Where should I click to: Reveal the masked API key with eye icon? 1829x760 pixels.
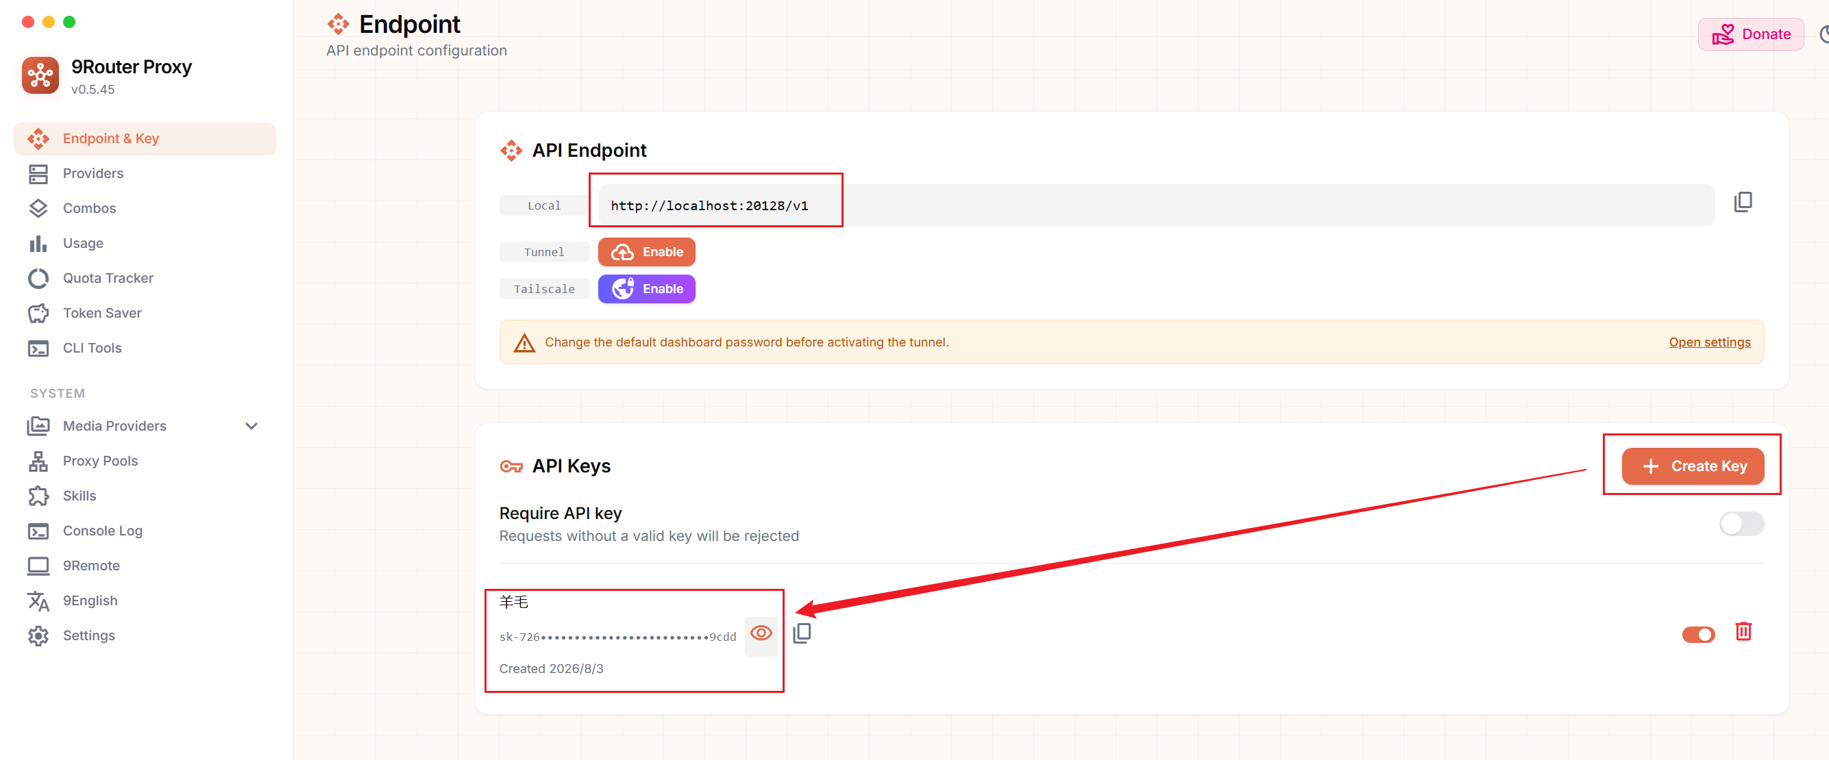761,633
